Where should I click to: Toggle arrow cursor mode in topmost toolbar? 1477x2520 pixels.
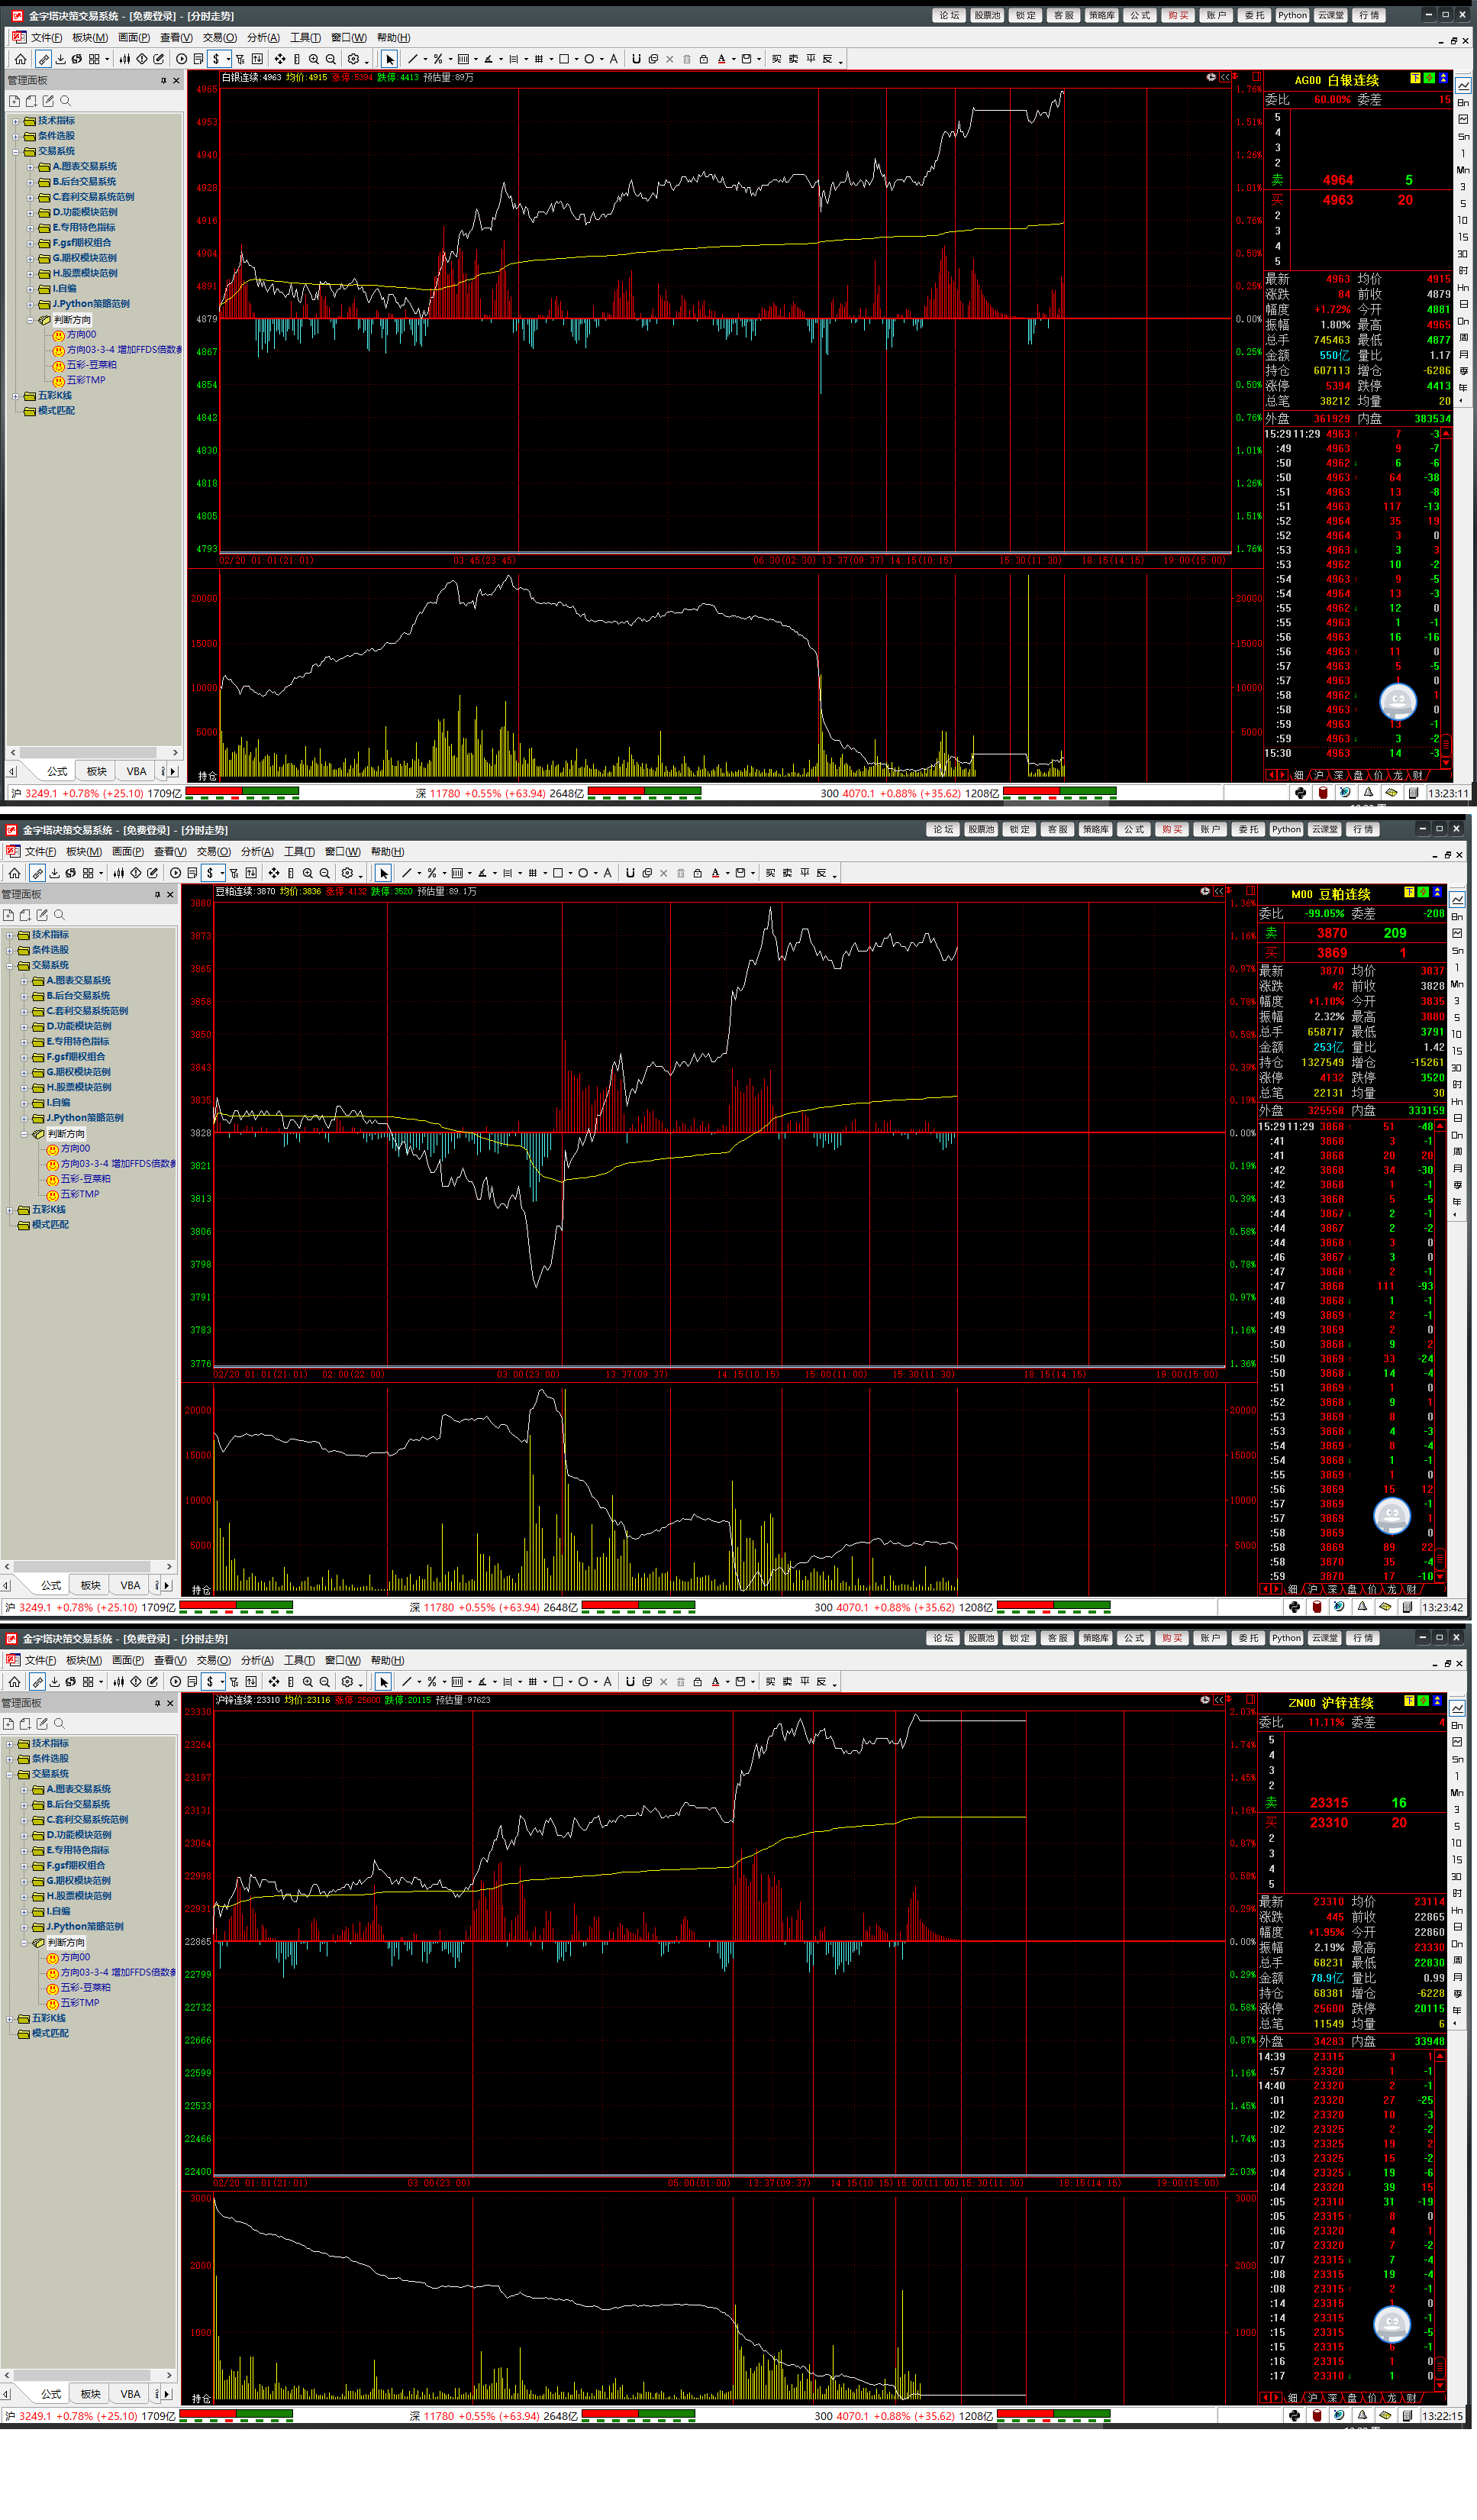pos(390,59)
